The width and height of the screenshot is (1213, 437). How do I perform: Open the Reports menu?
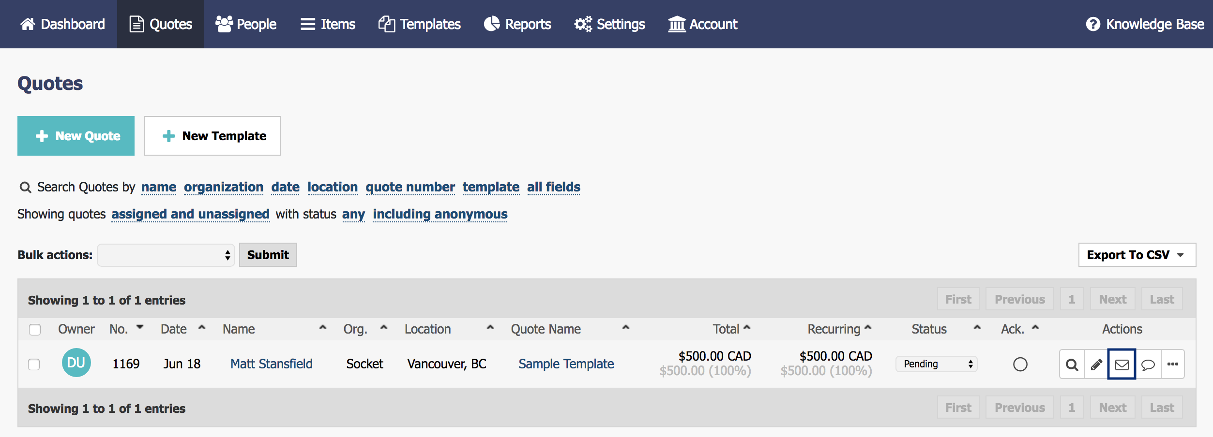[x=517, y=24]
